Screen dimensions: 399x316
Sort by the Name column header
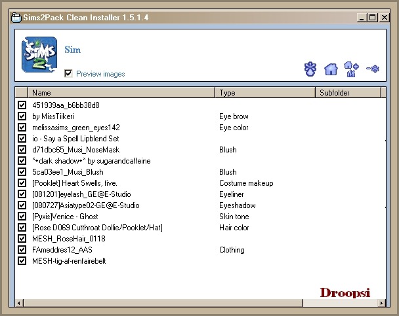121,92
